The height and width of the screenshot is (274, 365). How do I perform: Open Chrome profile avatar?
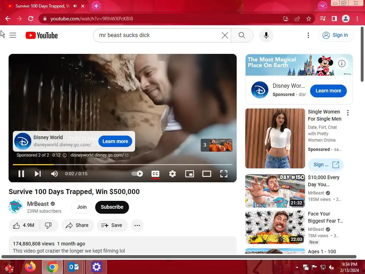point(346,19)
